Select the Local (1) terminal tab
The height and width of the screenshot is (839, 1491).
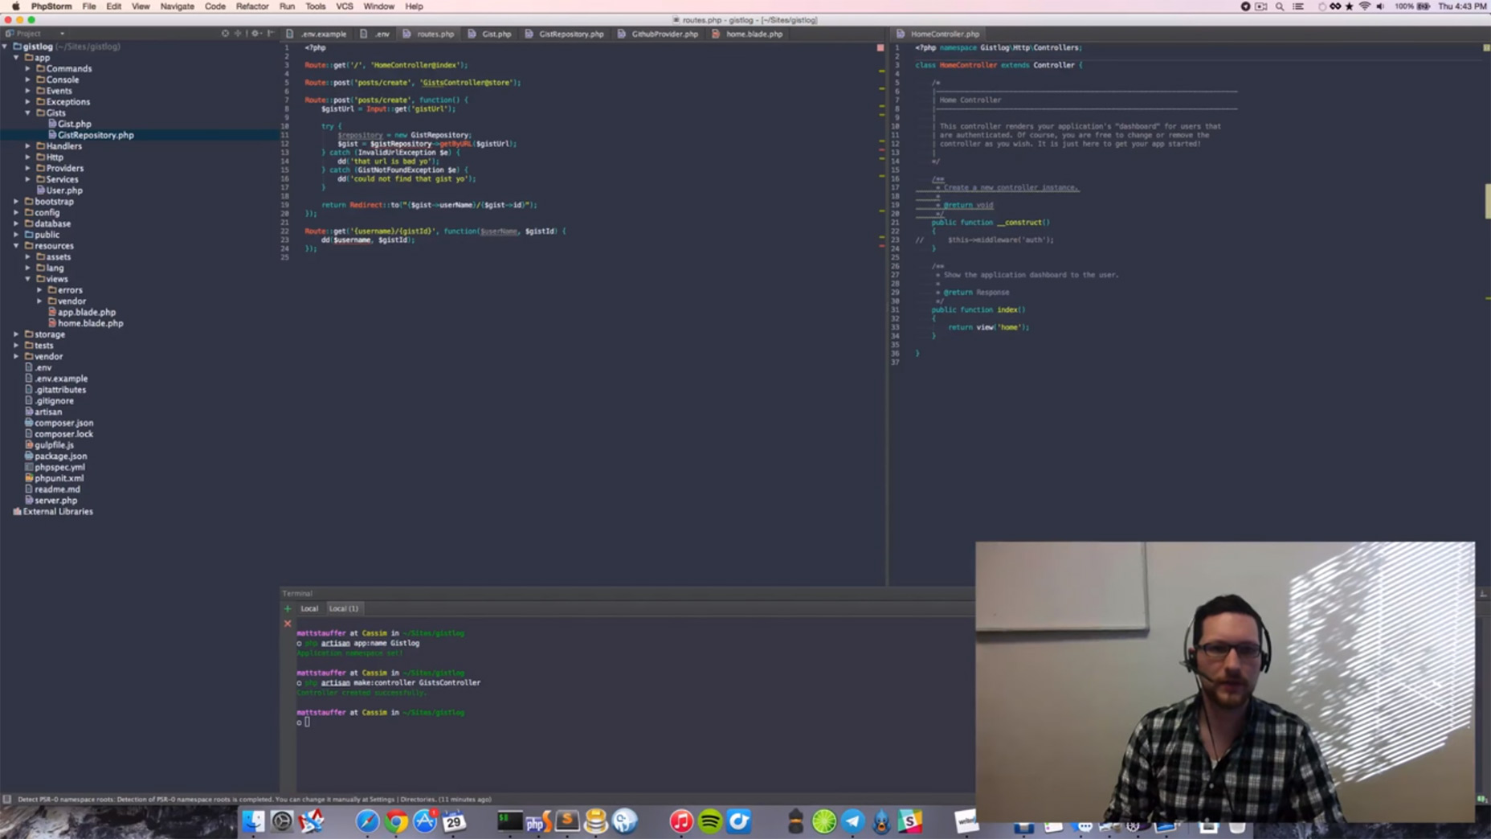(x=344, y=608)
